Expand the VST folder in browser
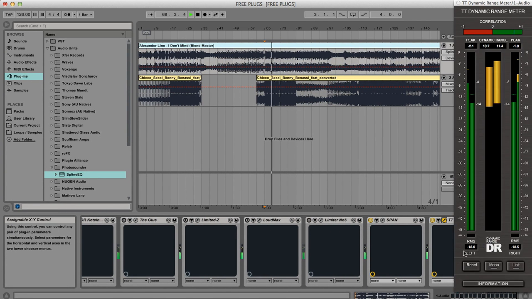This screenshot has width=532, height=299. click(x=47, y=41)
